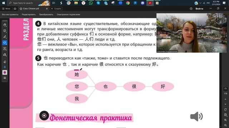The image size is (229, 128).
Task: Open the purple color picker swatch
Action: (x=5, y=72)
